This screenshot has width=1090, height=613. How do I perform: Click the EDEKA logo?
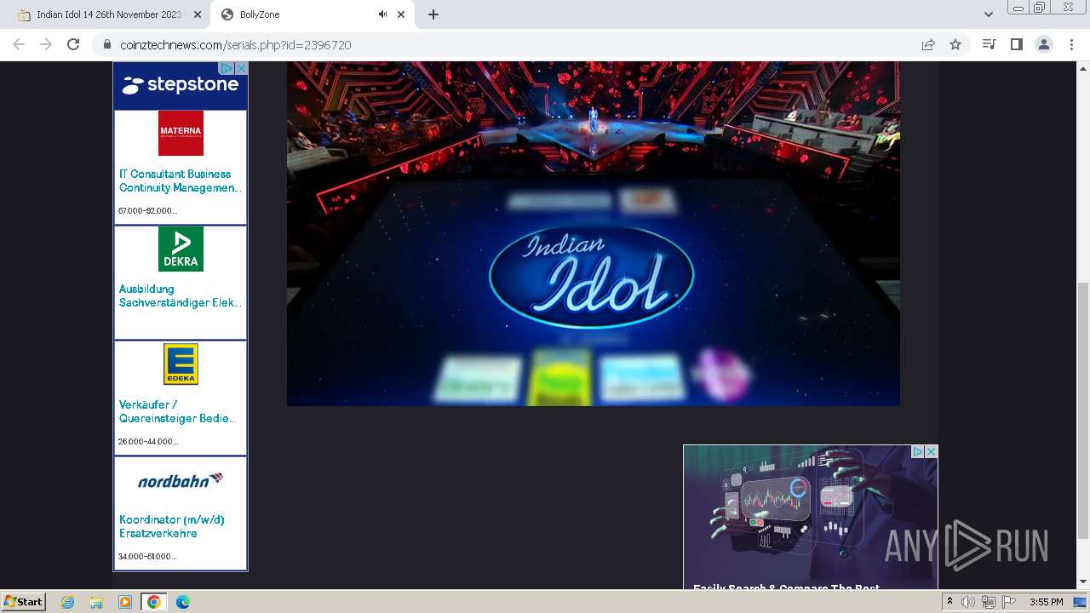point(181,364)
